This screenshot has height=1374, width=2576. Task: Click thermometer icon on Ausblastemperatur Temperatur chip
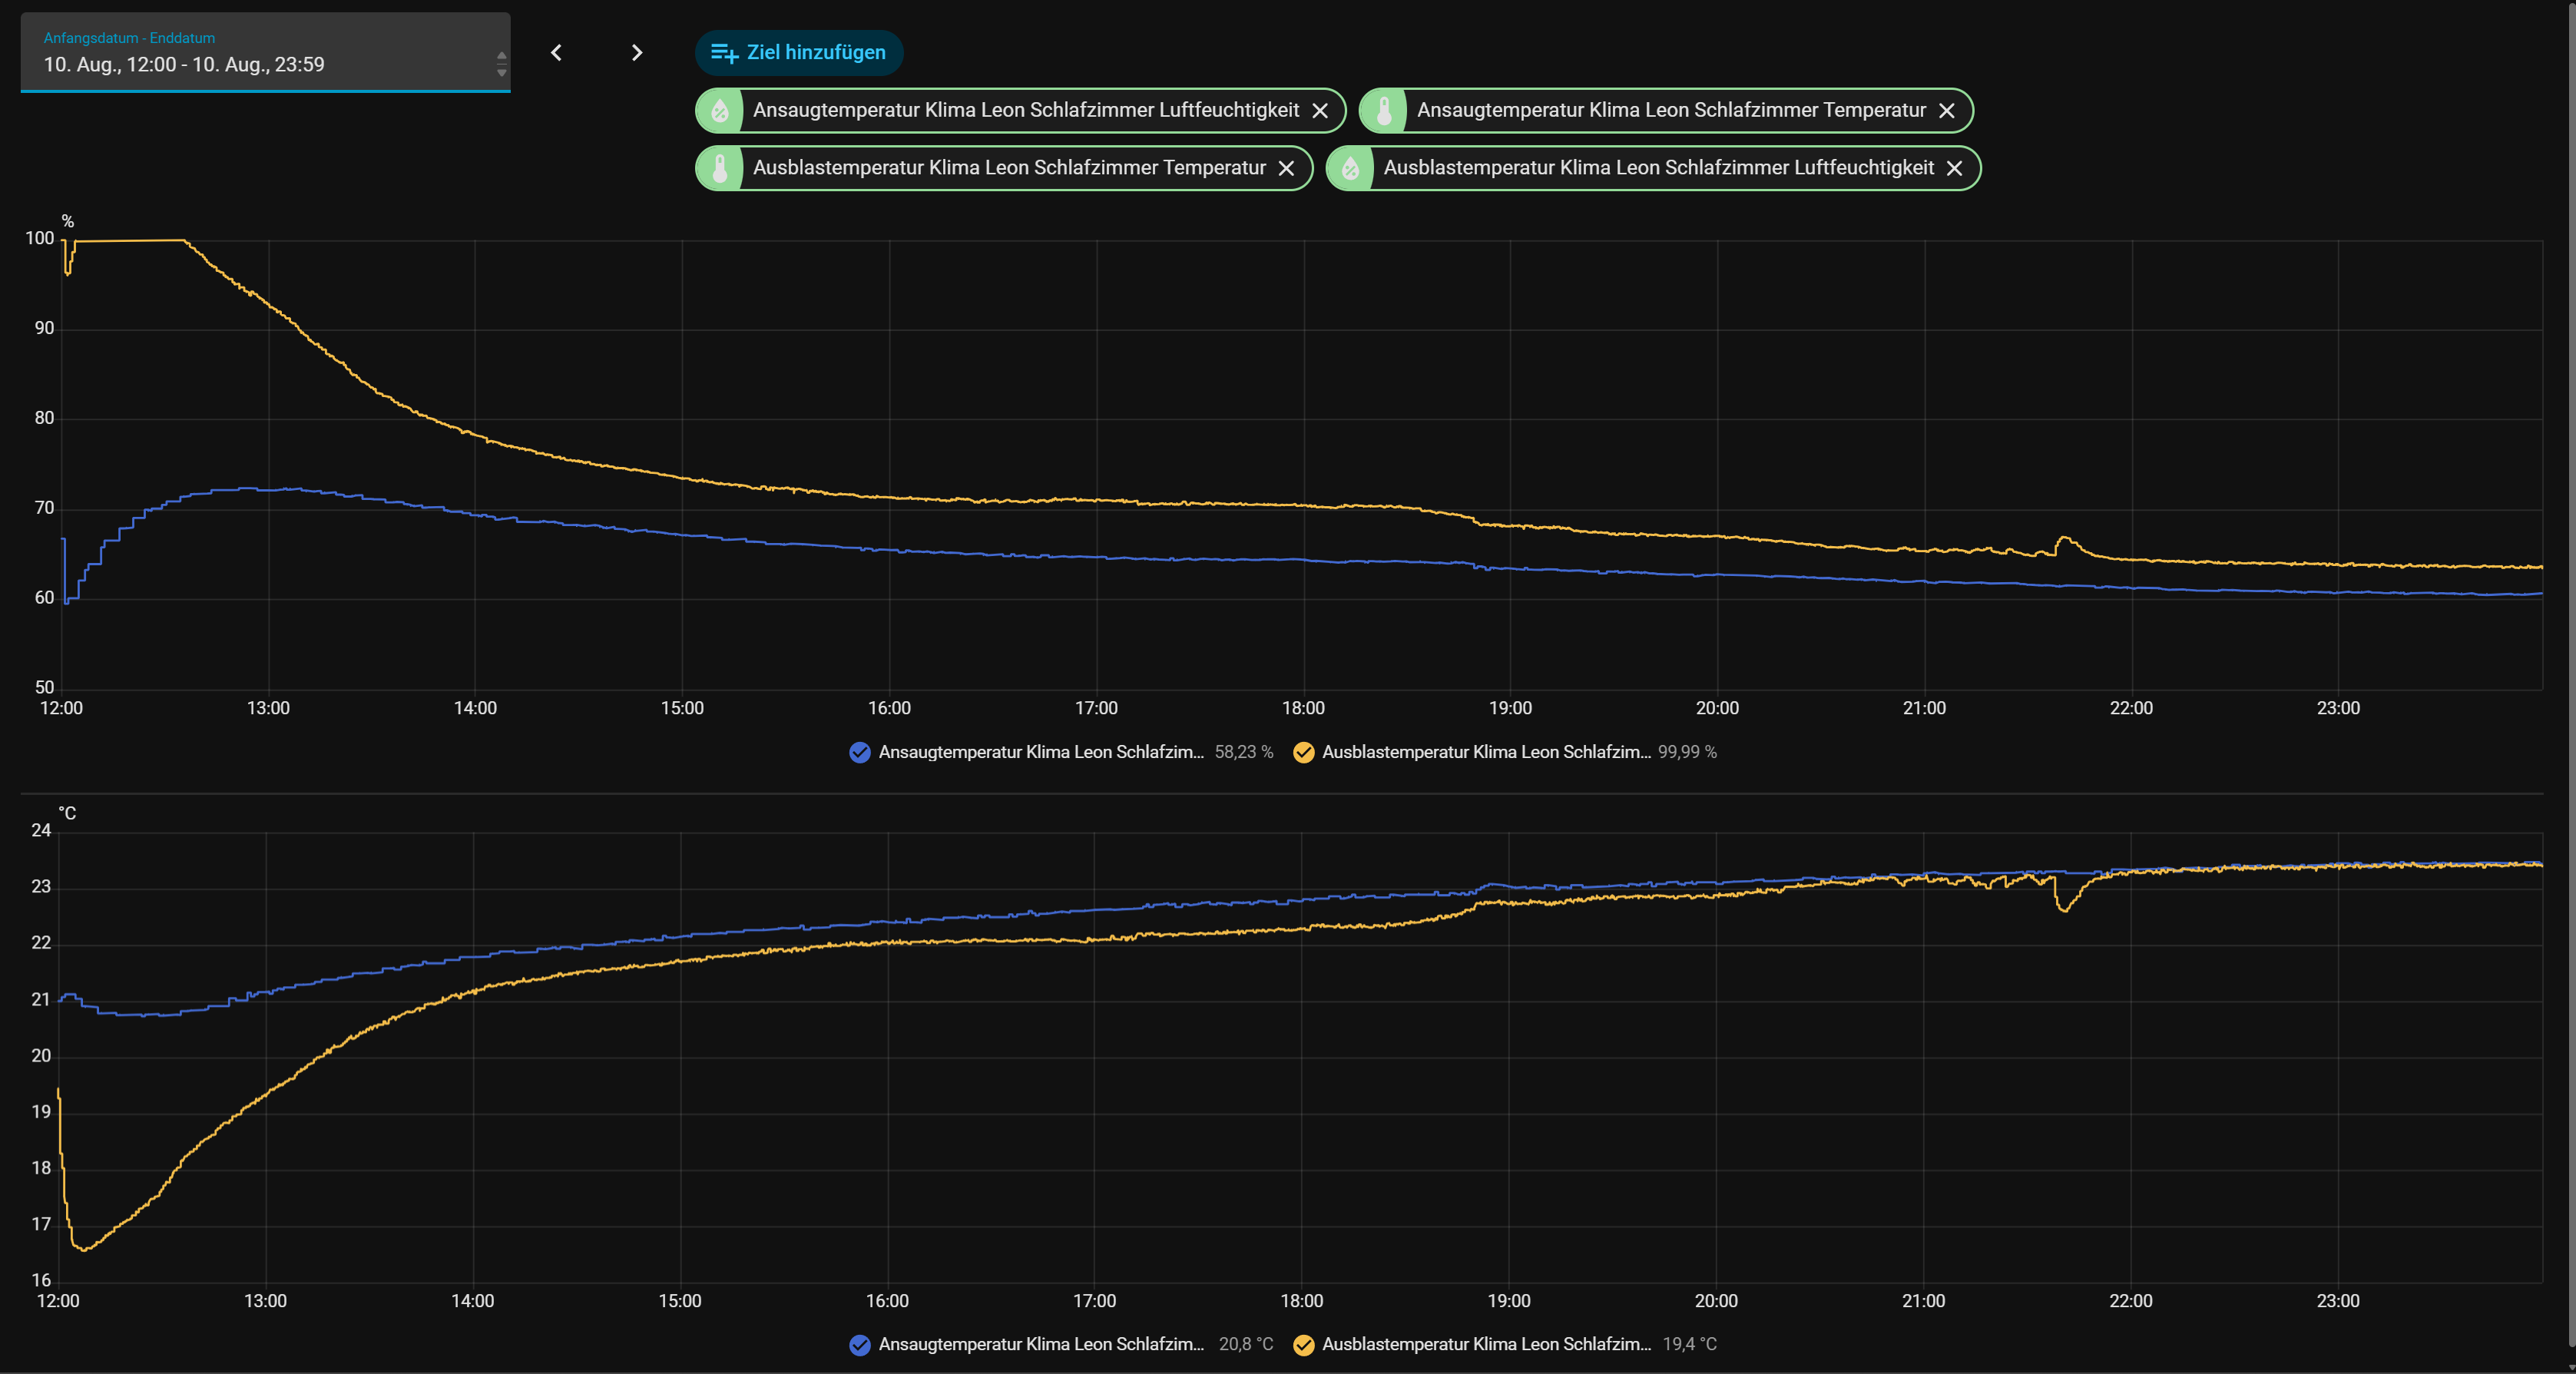pyautogui.click(x=720, y=168)
